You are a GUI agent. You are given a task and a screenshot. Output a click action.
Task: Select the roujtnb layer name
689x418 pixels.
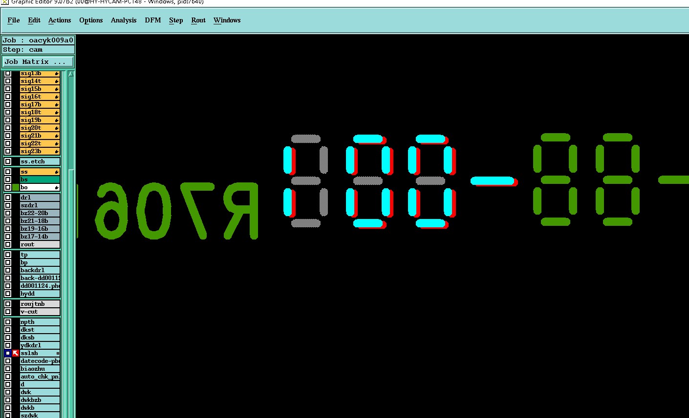(x=40, y=304)
